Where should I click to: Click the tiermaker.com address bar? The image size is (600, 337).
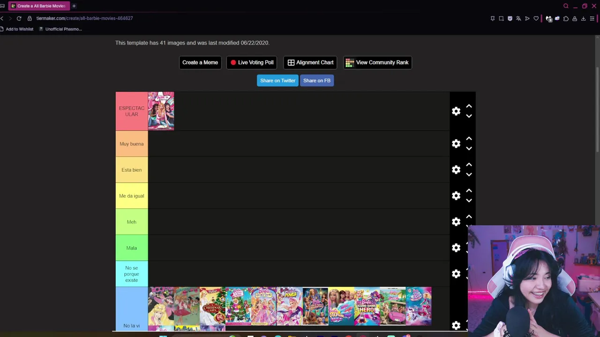point(84,18)
